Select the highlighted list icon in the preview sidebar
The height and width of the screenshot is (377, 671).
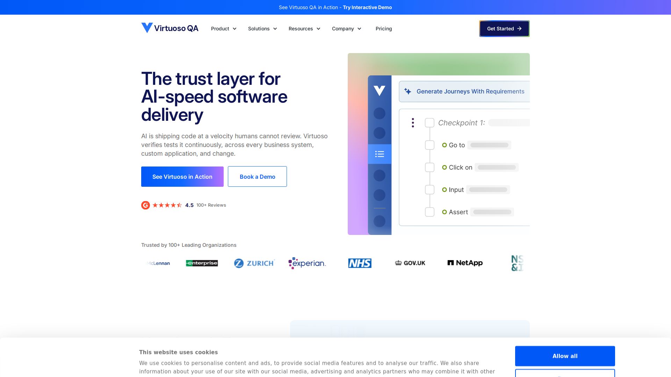pyautogui.click(x=380, y=154)
